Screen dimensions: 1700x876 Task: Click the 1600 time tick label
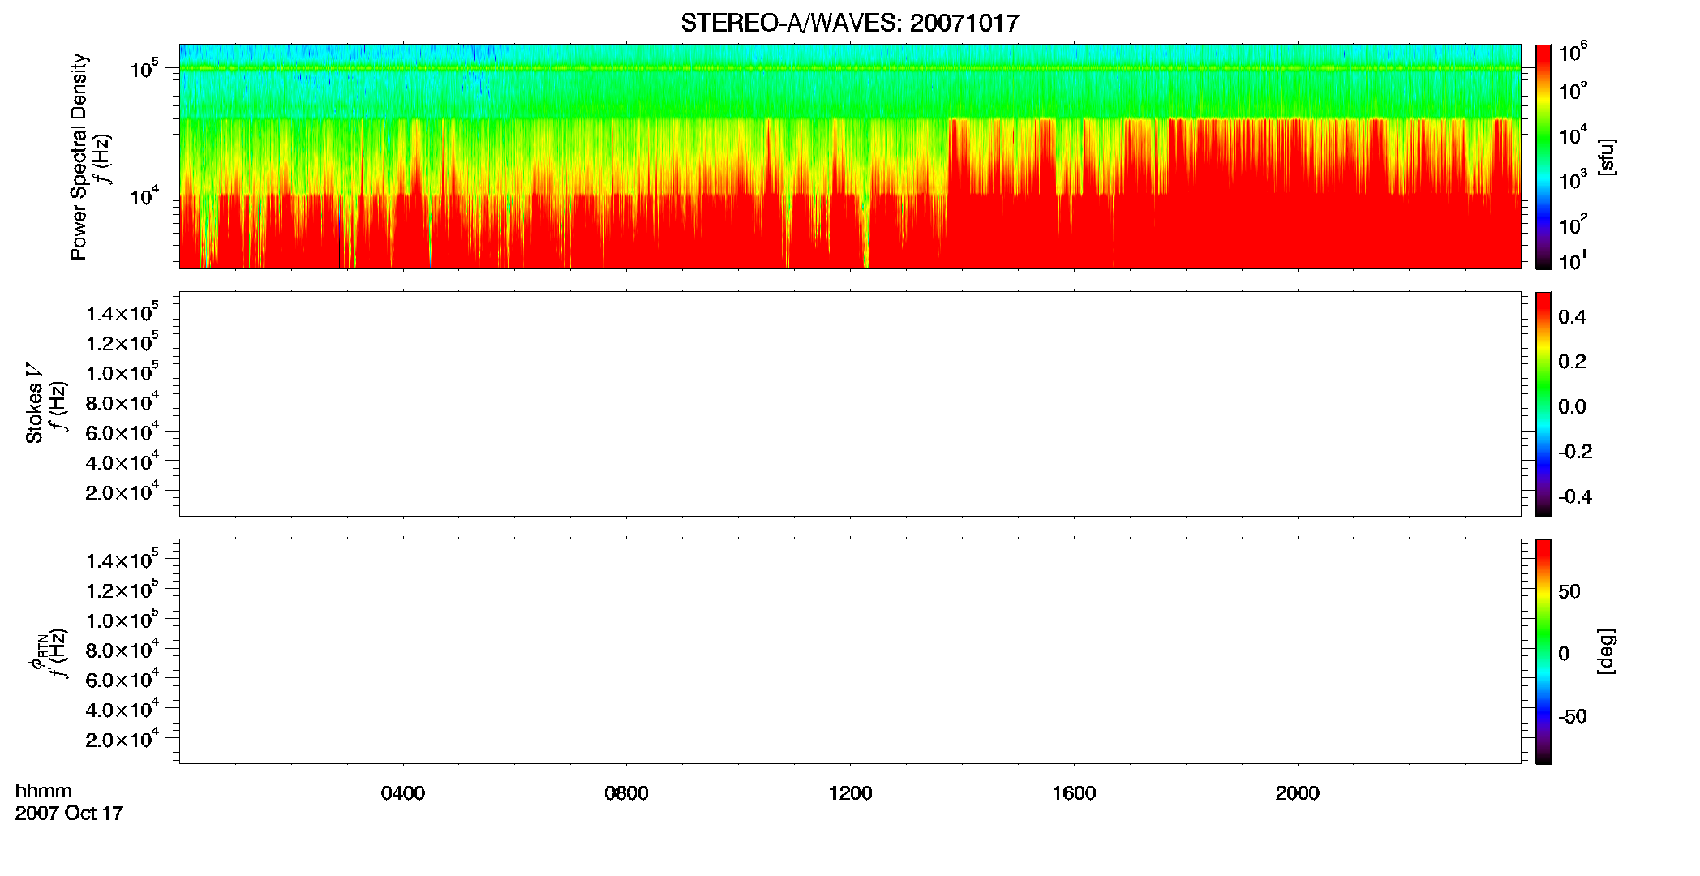pos(1074,793)
